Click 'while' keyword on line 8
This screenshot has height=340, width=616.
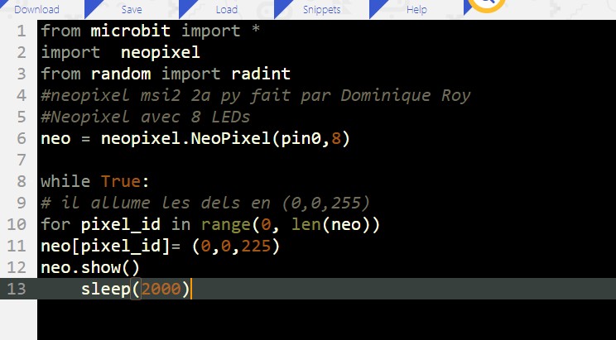tap(65, 181)
